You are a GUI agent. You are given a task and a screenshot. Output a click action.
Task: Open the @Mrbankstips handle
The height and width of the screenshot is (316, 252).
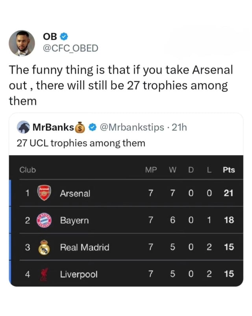coord(132,127)
